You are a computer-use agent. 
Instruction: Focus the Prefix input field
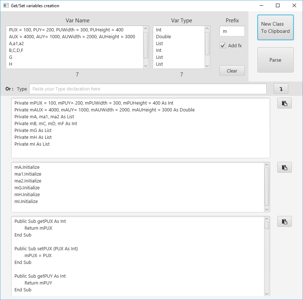[232, 31]
